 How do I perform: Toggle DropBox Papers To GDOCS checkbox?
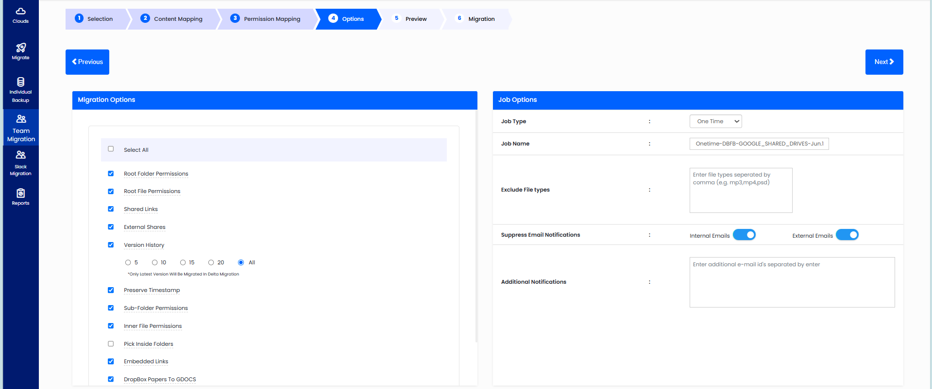pos(111,379)
